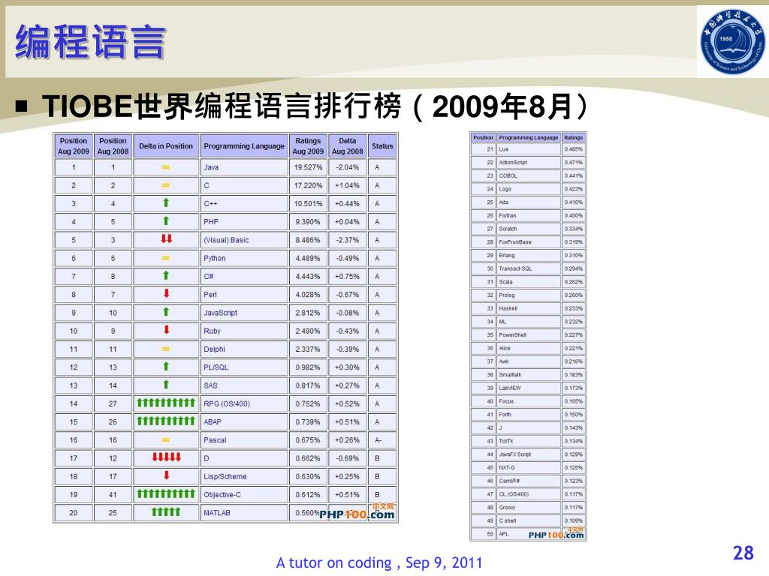This screenshot has height=576, width=769.
Task: Select the 'Java' language cell
Action: [x=244, y=167]
